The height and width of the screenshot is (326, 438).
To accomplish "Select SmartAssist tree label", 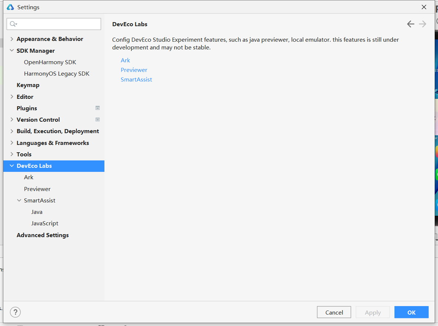I will (39, 200).
